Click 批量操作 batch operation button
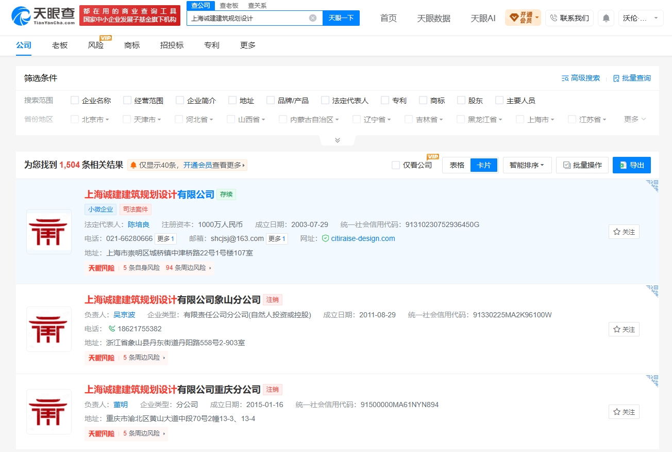The width and height of the screenshot is (672, 452). tap(582, 165)
